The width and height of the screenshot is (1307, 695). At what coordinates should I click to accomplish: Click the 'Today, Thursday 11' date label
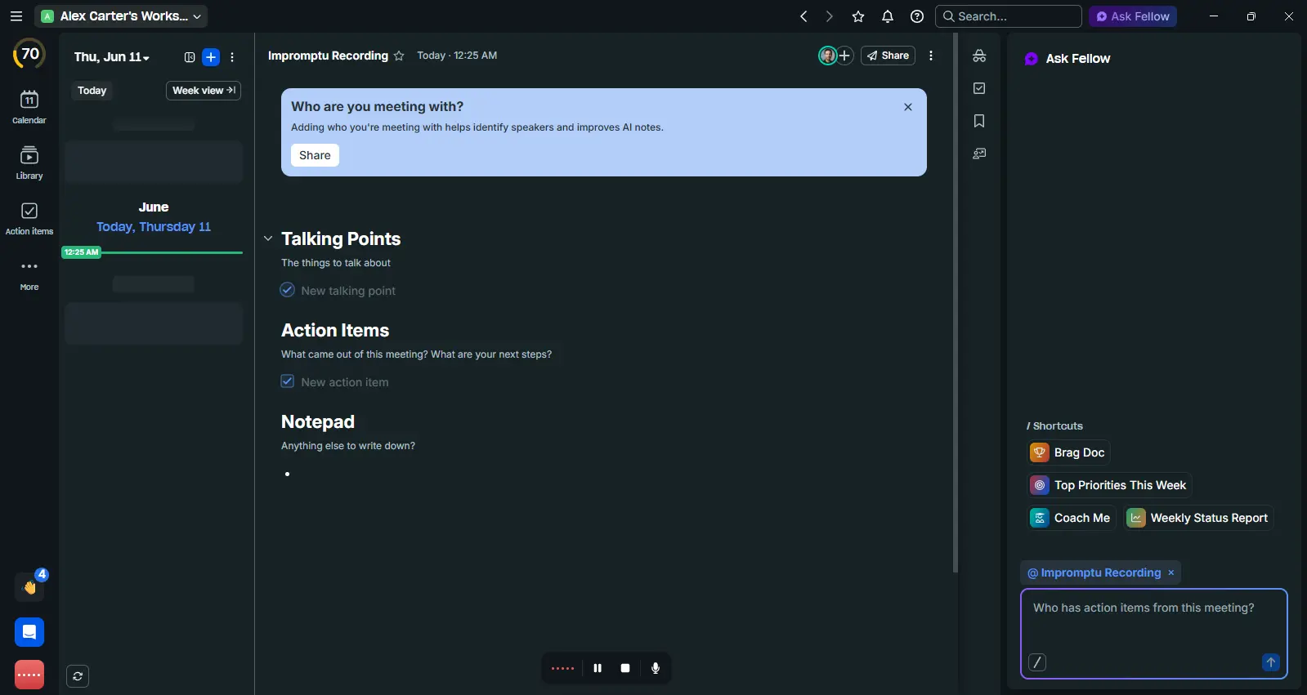pyautogui.click(x=154, y=227)
